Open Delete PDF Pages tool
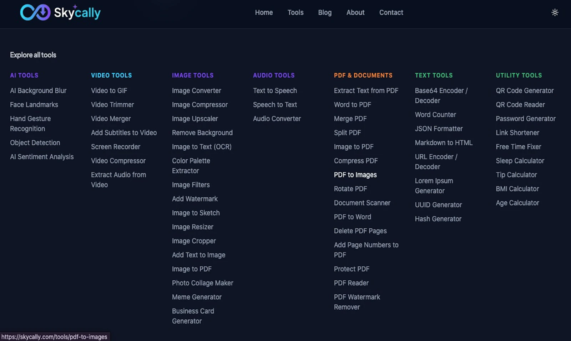Screen dimensions: 571x341 (360, 231)
